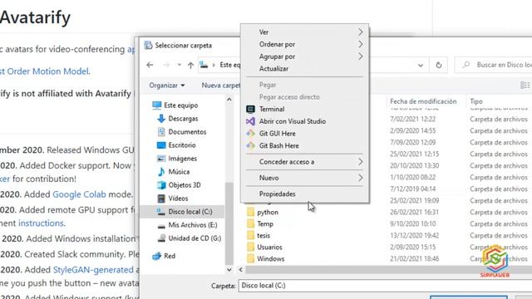The width and height of the screenshot is (532, 299).
Task: Expand the Agrupar por submenu
Action: pyautogui.click(x=305, y=56)
